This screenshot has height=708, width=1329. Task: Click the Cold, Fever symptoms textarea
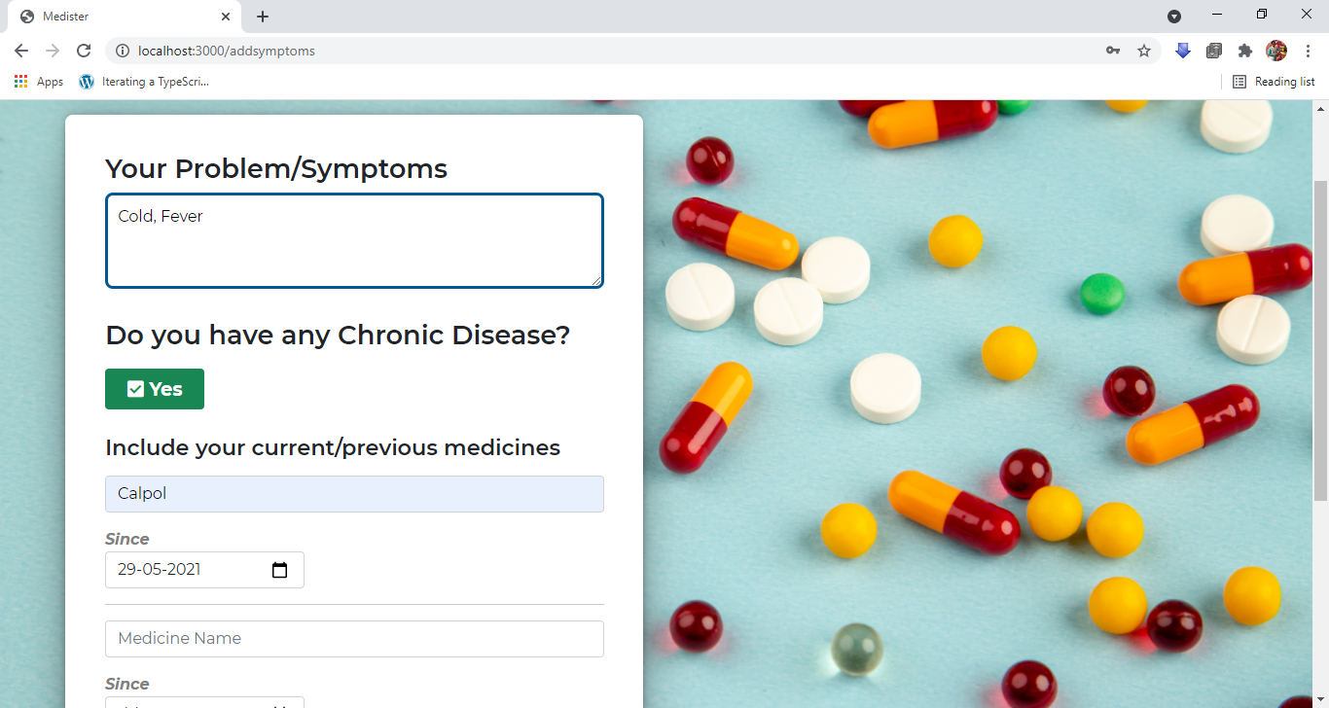click(354, 241)
